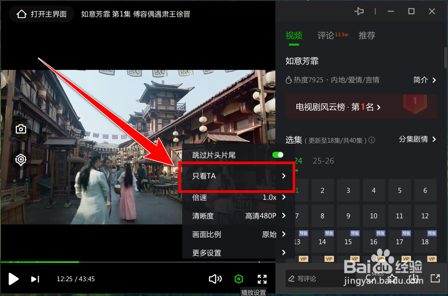The height and width of the screenshot is (296, 448).
Task: Switch to the 评论 tab
Action: [325, 35]
